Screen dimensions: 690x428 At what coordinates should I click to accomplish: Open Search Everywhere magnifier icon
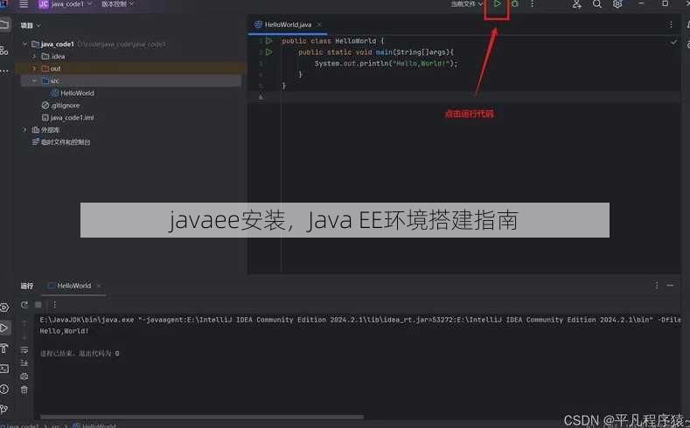pyautogui.click(x=596, y=4)
